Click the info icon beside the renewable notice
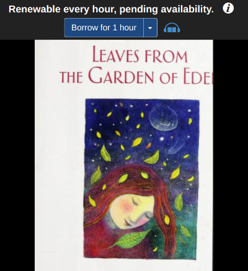The image size is (248, 271). (228, 9)
